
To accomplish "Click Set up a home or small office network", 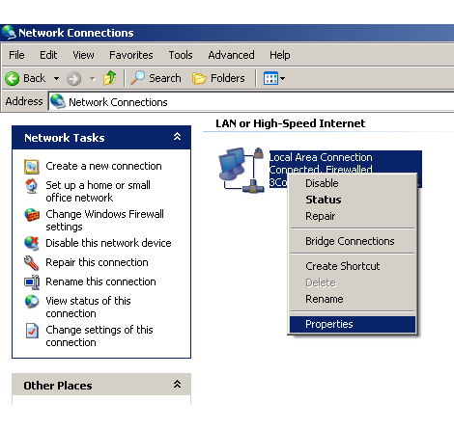I will click(98, 191).
